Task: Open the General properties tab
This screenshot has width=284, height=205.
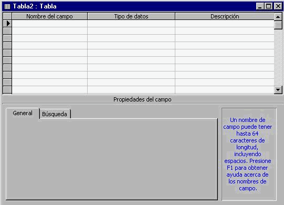Action: [x=23, y=113]
